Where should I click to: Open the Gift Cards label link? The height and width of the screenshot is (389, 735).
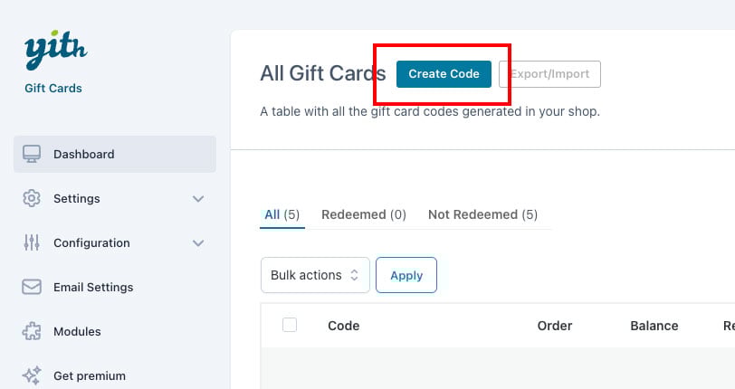[x=53, y=88]
